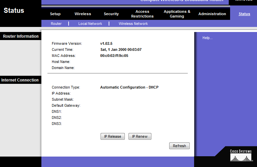Viewport: 257px width, 167px height.
Task: Click the Current Time value
Action: 121,49
